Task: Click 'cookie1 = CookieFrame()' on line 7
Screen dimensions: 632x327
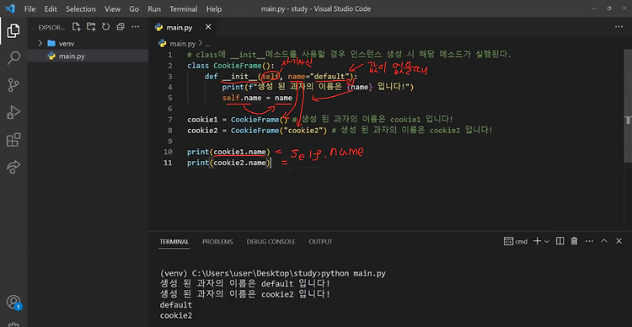Action: pos(238,120)
